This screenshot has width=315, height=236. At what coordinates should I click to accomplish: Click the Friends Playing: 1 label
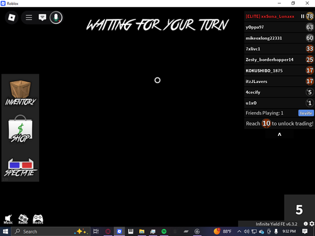tap(265, 113)
